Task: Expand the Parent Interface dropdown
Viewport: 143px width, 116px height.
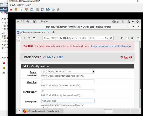Action: (x=68, y=72)
